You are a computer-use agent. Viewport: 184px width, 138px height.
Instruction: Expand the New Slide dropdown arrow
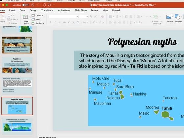click(29, 17)
